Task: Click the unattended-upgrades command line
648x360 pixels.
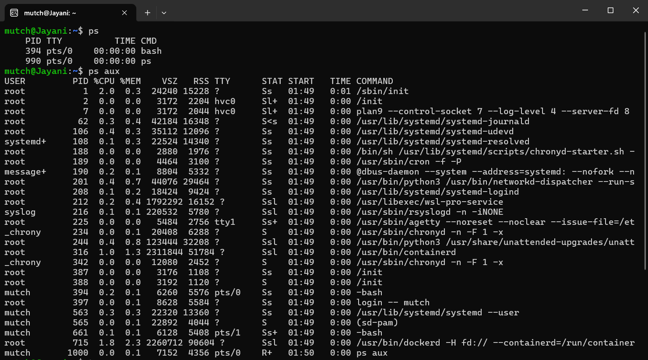Action: tap(496, 242)
